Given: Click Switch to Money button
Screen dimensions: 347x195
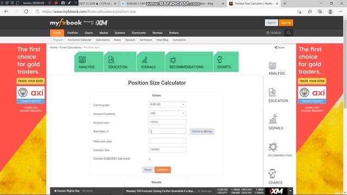Looking at the screenshot, I should pyautogui.click(x=202, y=131).
